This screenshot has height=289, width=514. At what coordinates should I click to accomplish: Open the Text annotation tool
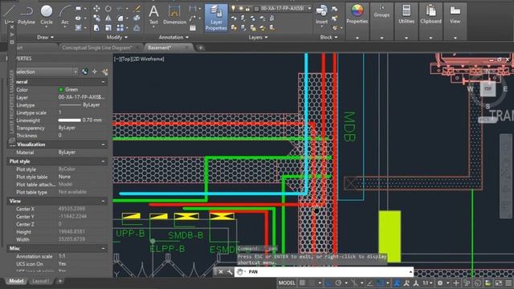pos(153,14)
